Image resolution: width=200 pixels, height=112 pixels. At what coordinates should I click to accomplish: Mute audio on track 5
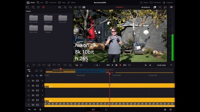33,86
